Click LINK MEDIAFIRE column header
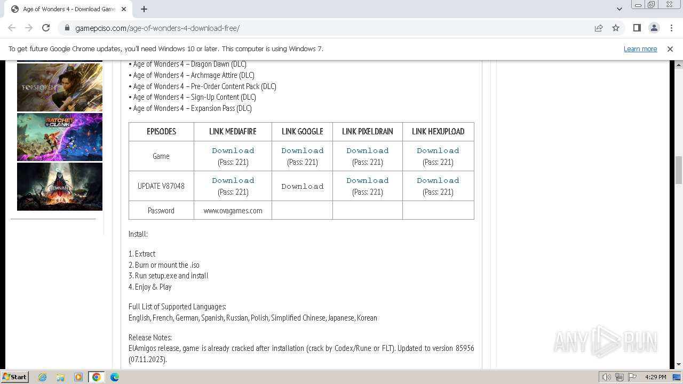 233,131
